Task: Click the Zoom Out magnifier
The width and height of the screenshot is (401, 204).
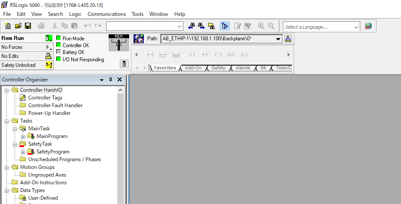Action: pyautogui.click(x=271, y=26)
